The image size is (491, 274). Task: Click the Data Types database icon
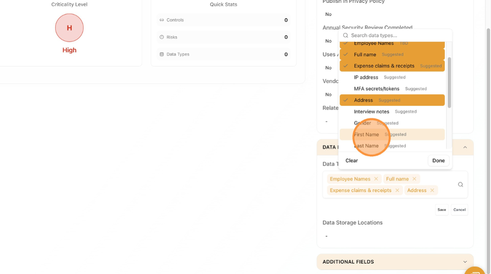tap(162, 55)
